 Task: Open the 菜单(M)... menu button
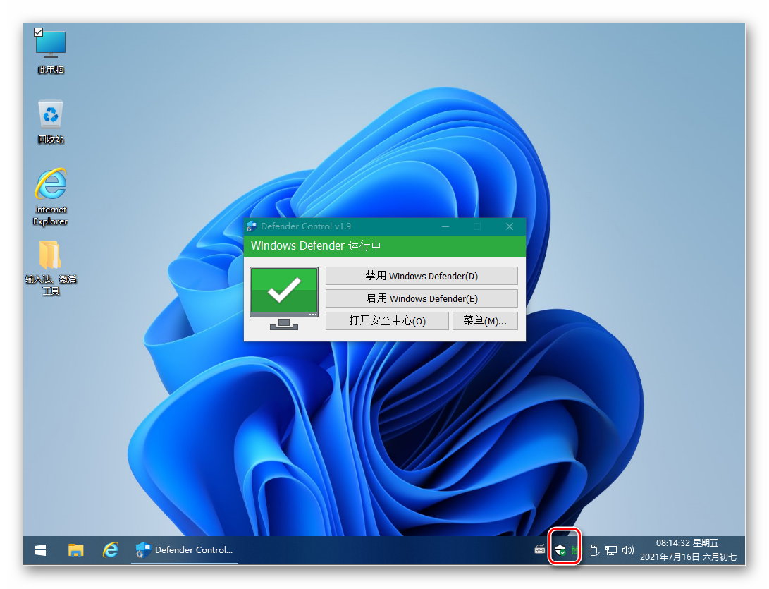pyautogui.click(x=484, y=321)
